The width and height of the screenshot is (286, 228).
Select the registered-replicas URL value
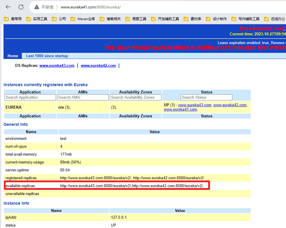click(x=132, y=178)
